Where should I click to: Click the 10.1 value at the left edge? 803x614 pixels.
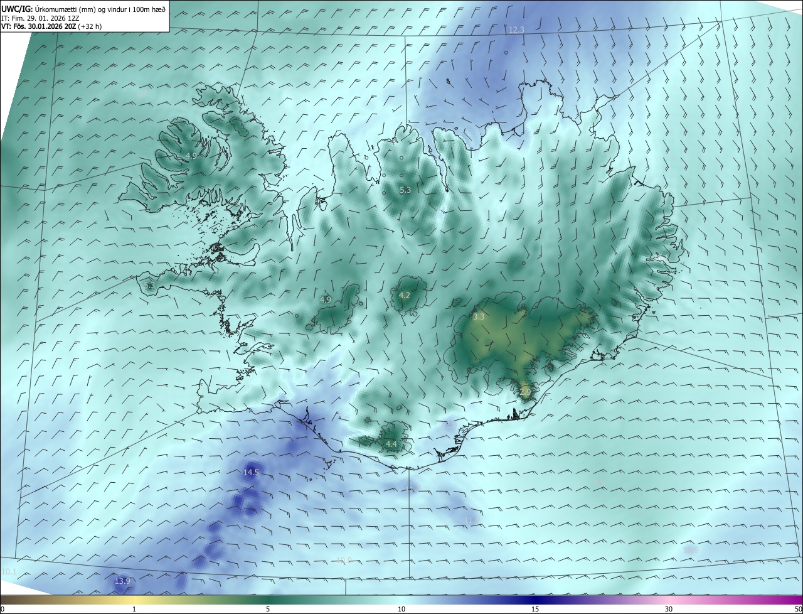(9, 572)
